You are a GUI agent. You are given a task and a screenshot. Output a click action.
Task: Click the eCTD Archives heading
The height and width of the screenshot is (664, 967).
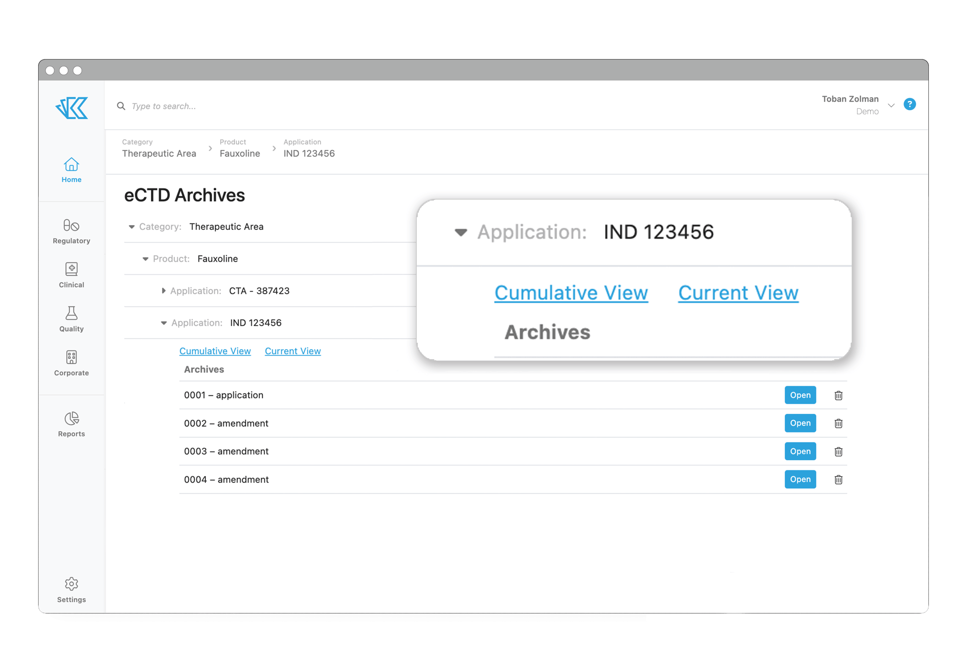[184, 195]
